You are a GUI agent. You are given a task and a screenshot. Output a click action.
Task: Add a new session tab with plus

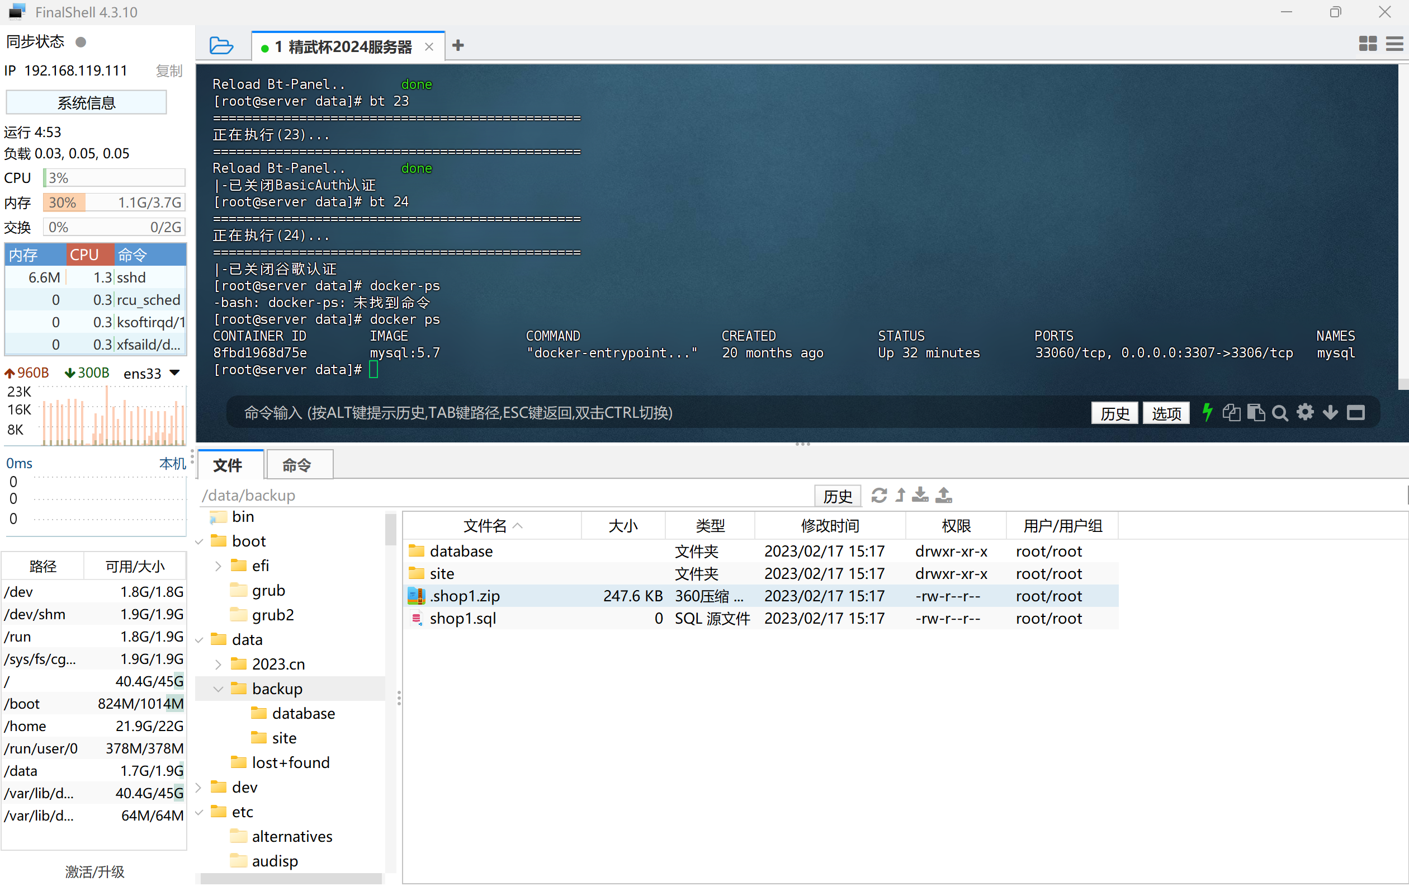458,46
